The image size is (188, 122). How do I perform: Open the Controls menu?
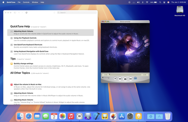pos(26,2)
